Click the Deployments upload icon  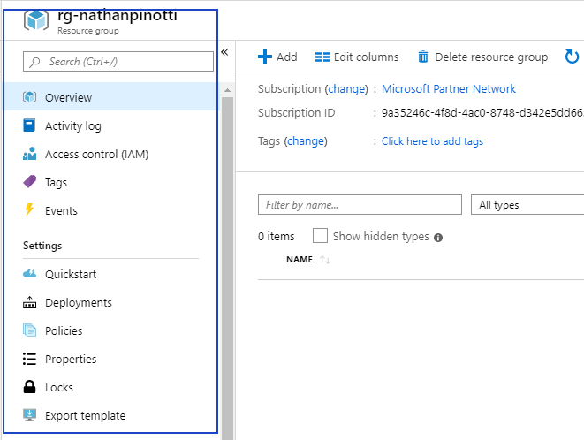29,302
